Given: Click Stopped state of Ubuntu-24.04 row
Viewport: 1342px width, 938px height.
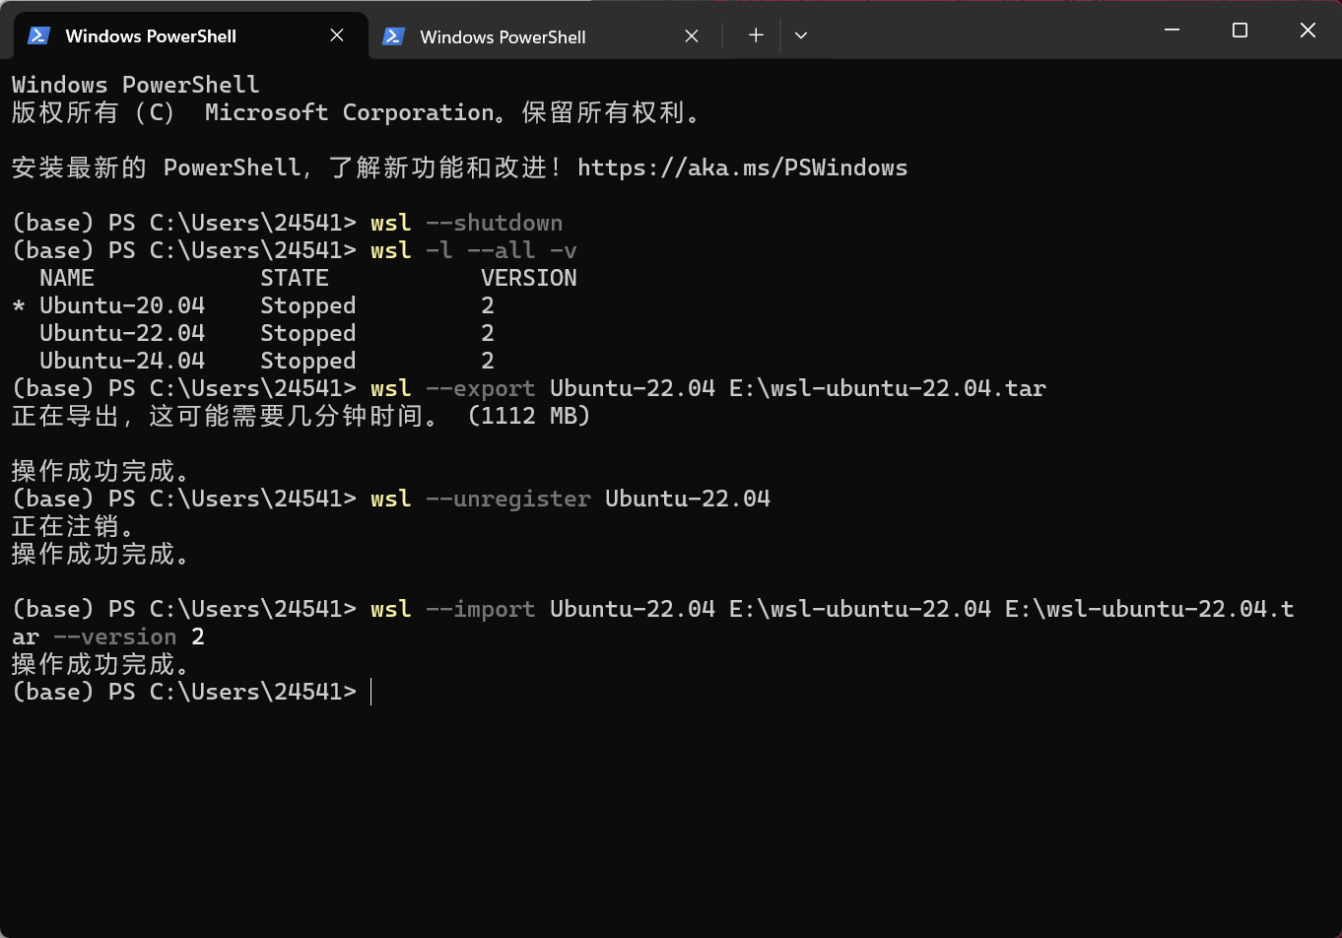Looking at the screenshot, I should tap(308, 361).
